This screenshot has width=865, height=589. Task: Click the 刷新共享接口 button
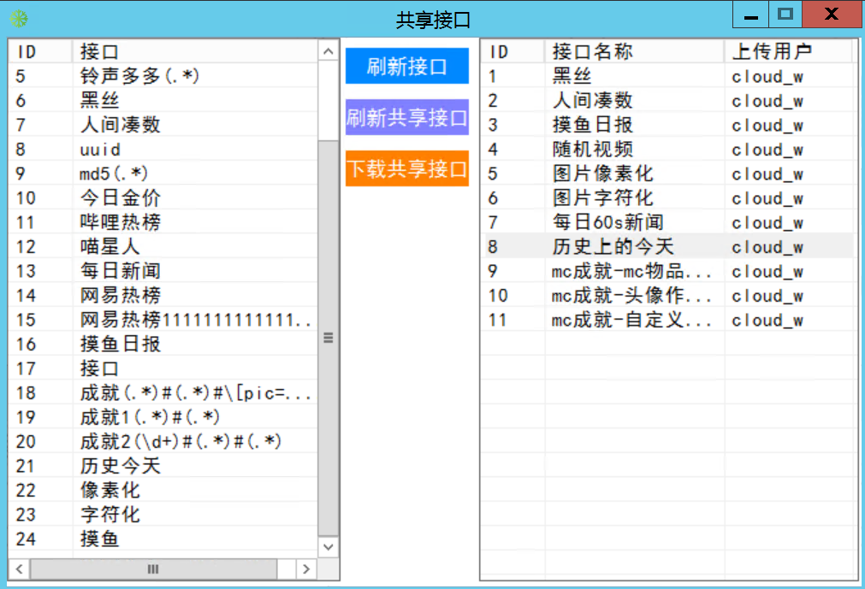(x=406, y=118)
